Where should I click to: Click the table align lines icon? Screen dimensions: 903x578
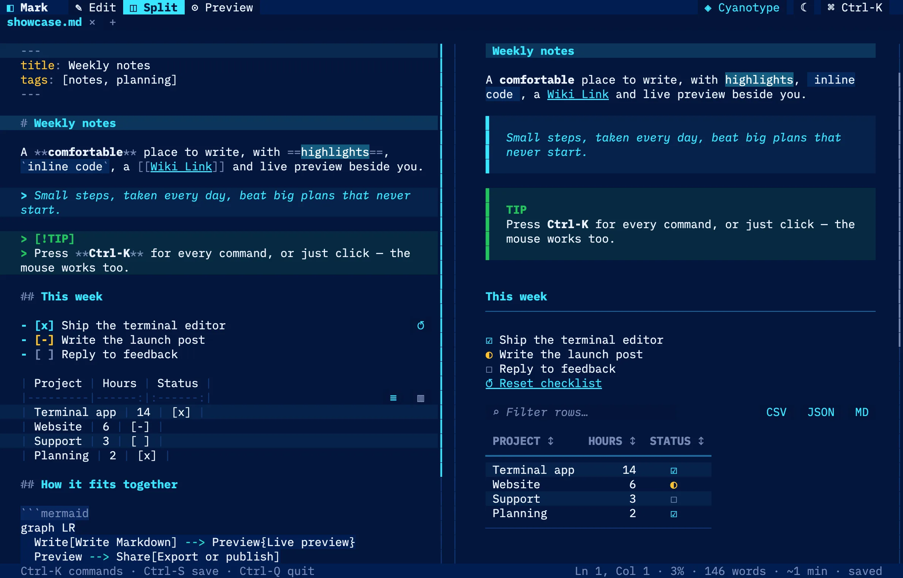coord(393,398)
